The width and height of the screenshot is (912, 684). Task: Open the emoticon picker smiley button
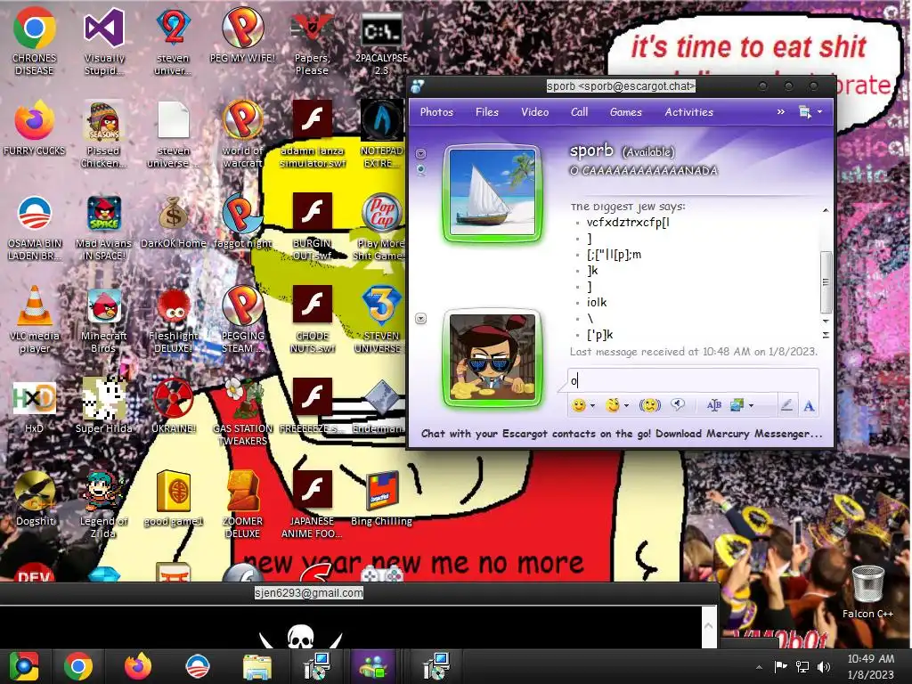tap(578, 405)
